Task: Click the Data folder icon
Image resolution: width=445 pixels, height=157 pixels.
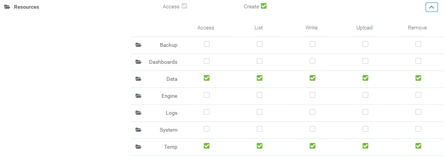Action: coord(138,79)
